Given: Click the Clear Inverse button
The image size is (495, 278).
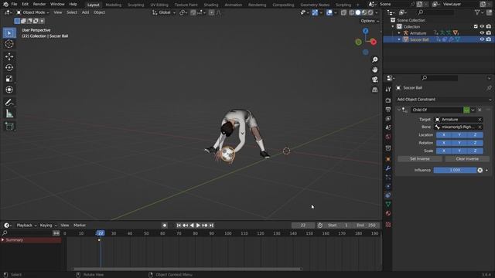Looking at the screenshot, I should pos(467,159).
